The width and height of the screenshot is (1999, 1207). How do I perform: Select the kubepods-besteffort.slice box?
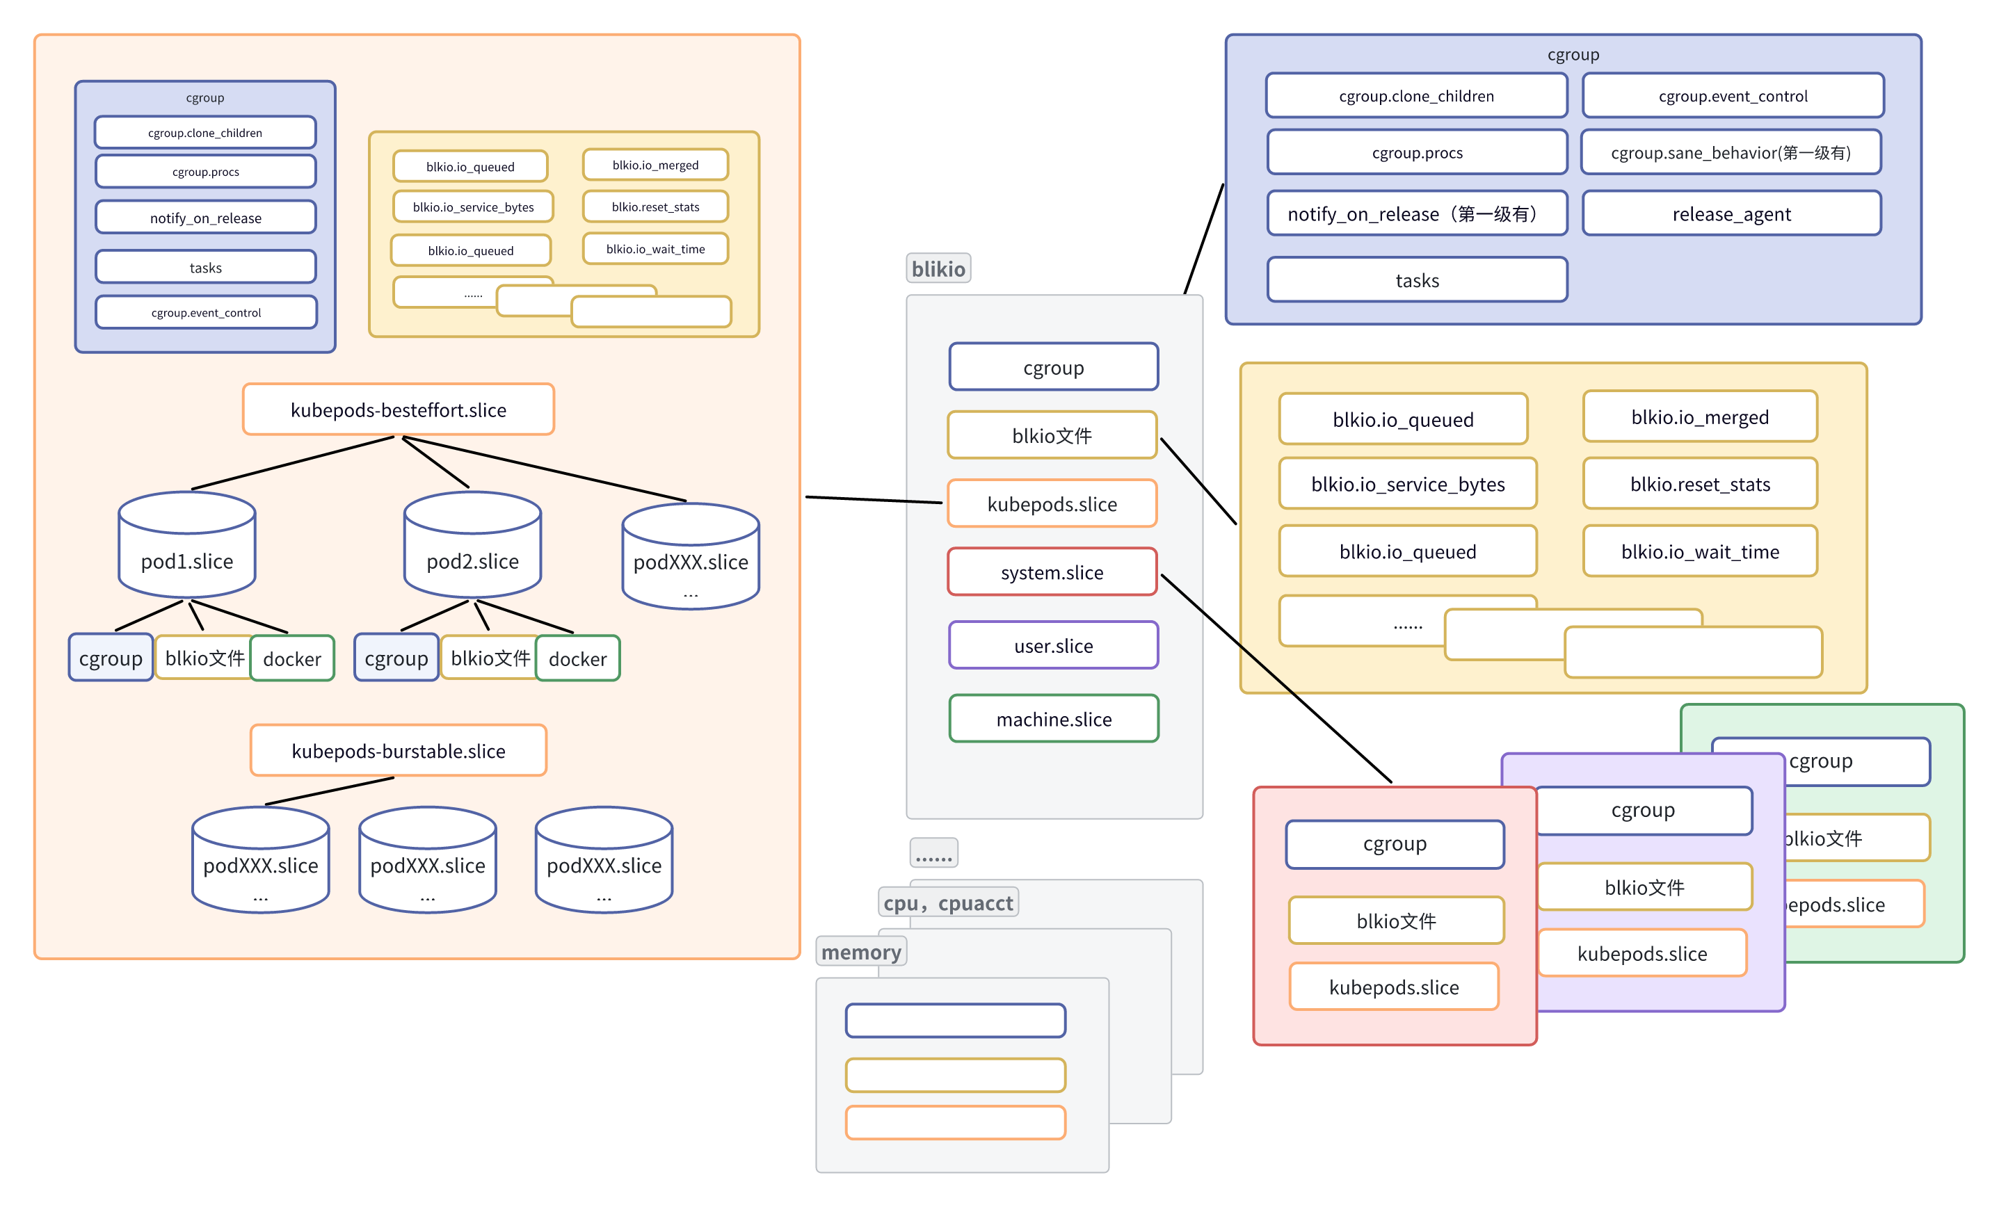click(x=399, y=410)
